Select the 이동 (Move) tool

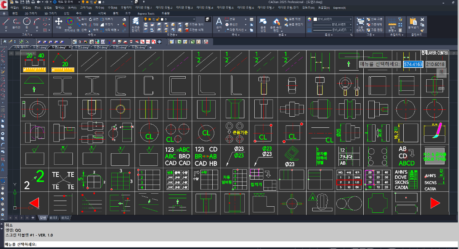[59, 22]
